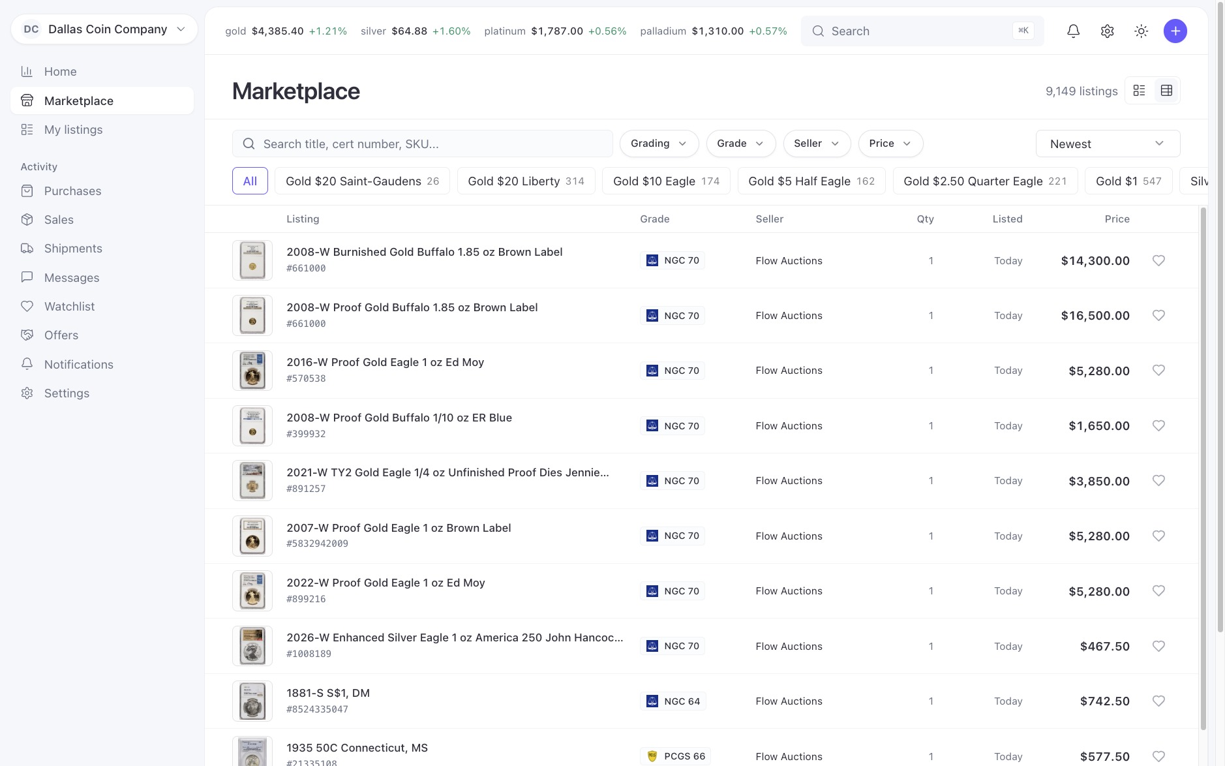
Task: Select the All category tab
Action: [250, 181]
